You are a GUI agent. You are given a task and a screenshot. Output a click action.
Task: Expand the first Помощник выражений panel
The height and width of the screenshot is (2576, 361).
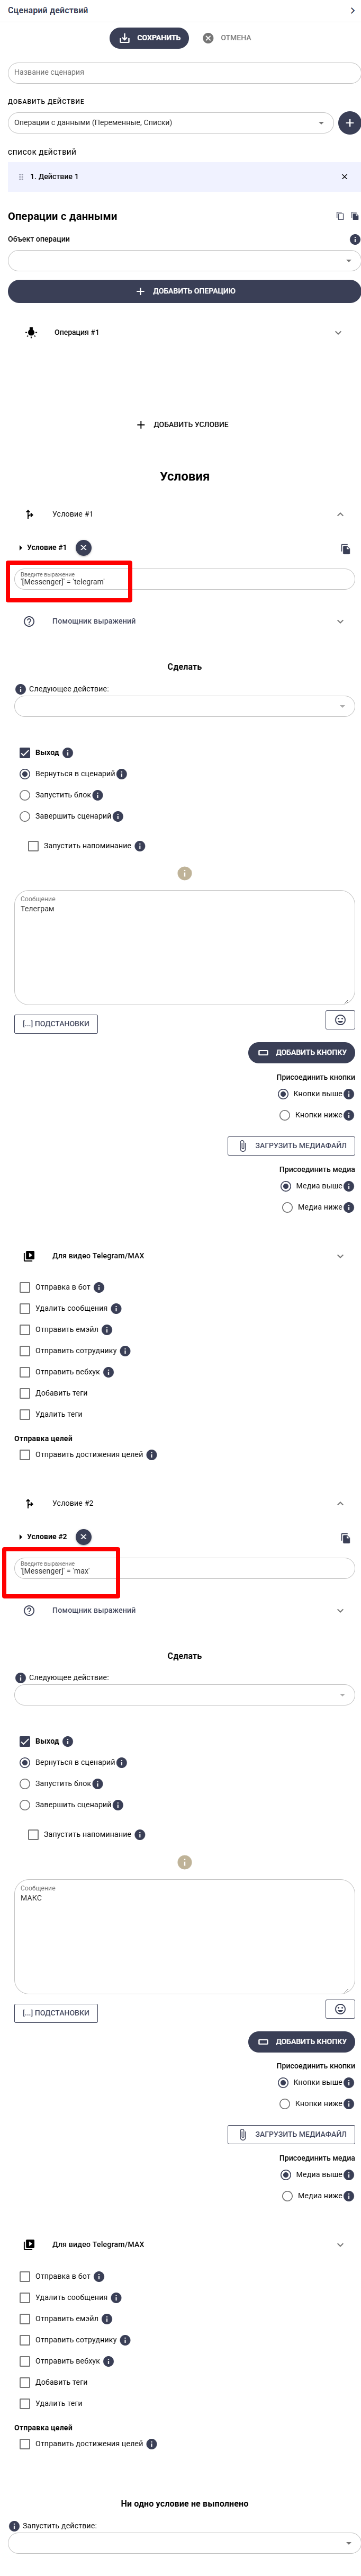point(184,621)
